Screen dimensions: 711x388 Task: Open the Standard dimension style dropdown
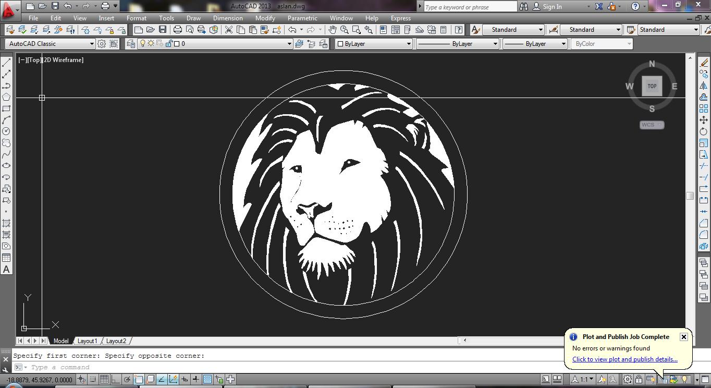(618, 30)
